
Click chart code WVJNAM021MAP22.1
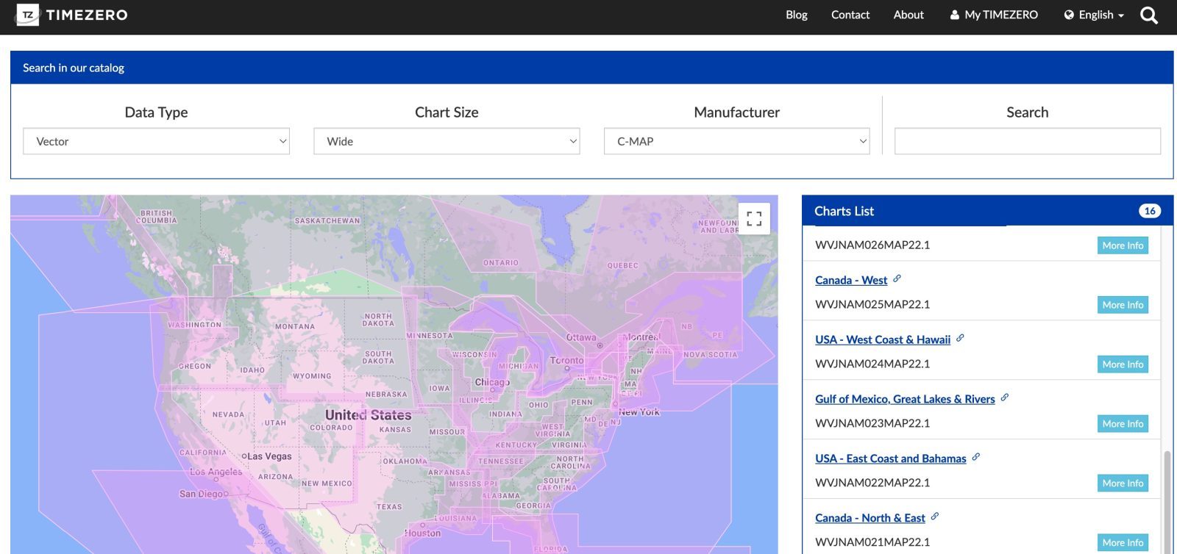tap(872, 542)
